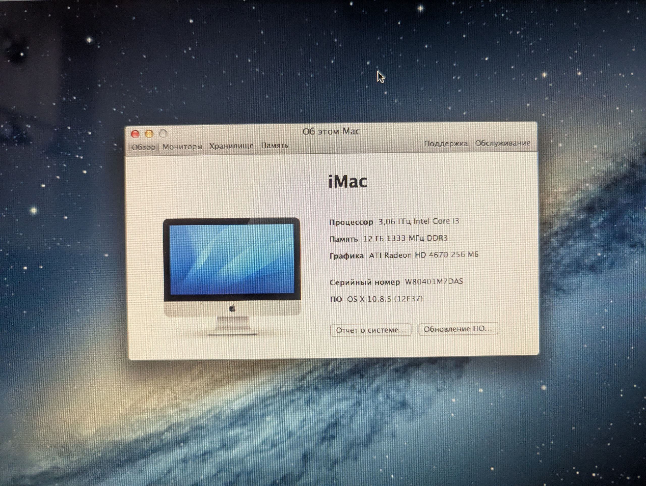Click the Процессор label
This screenshot has height=486, width=646.
tap(351, 222)
